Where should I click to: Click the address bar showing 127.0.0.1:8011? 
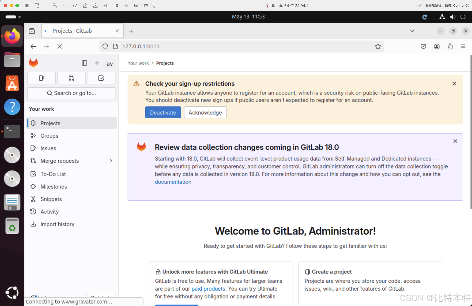pyautogui.click(x=241, y=46)
